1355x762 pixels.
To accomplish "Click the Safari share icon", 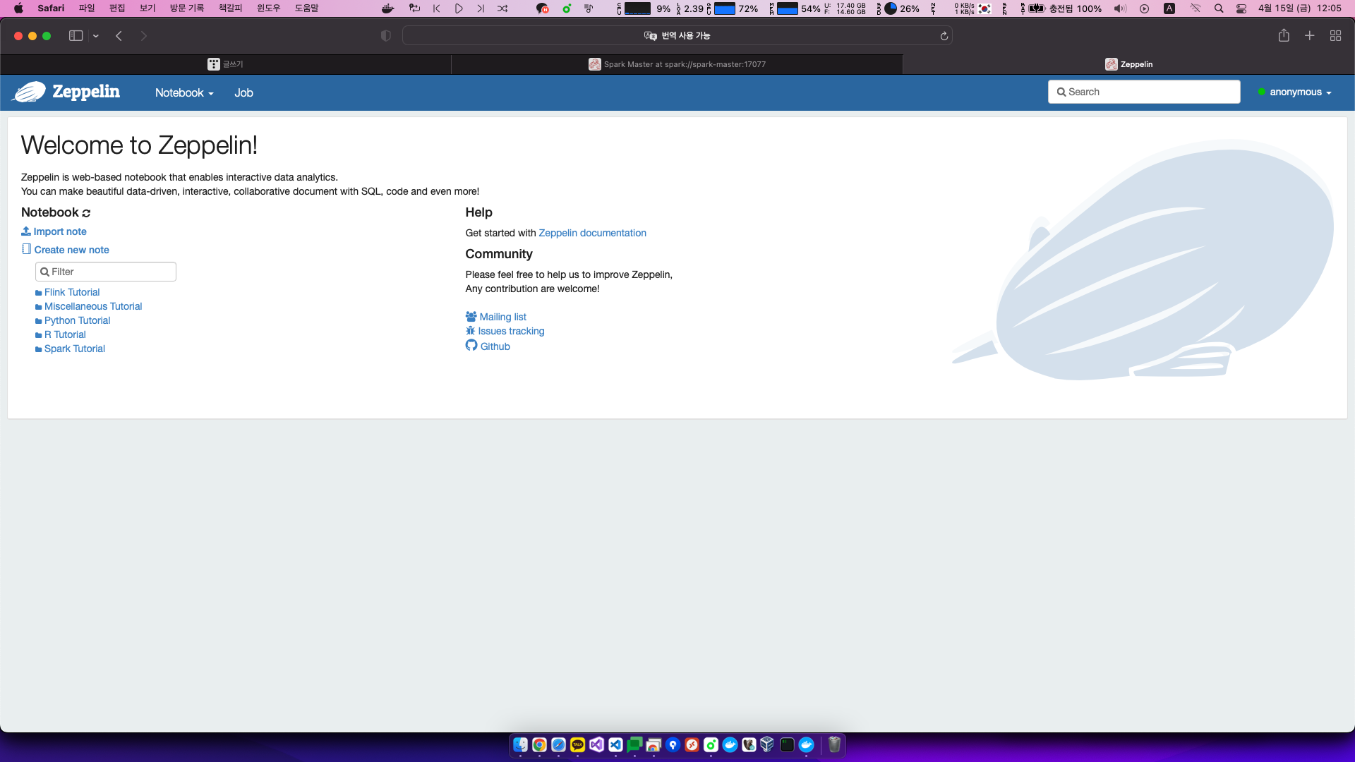I will point(1284,35).
